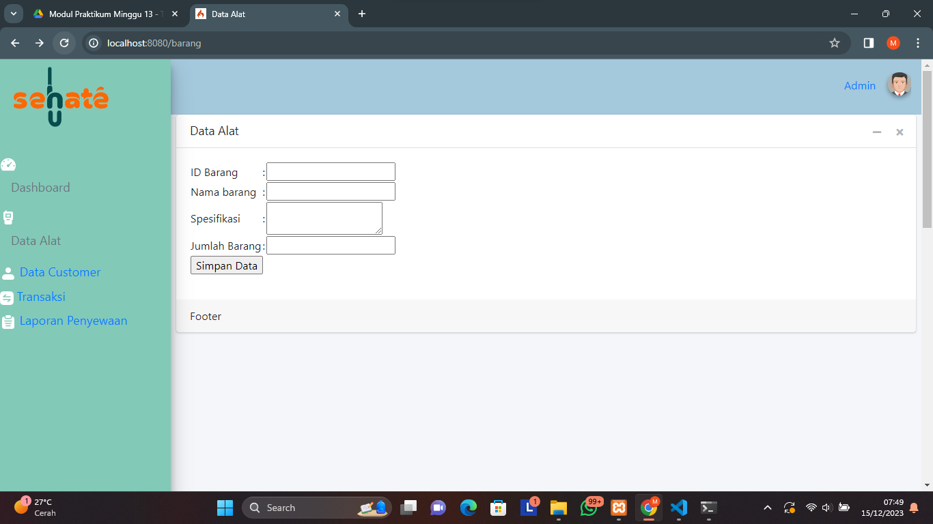The width and height of the screenshot is (933, 524).
Task: Open Visual Studio Code from taskbar
Action: coord(678,508)
